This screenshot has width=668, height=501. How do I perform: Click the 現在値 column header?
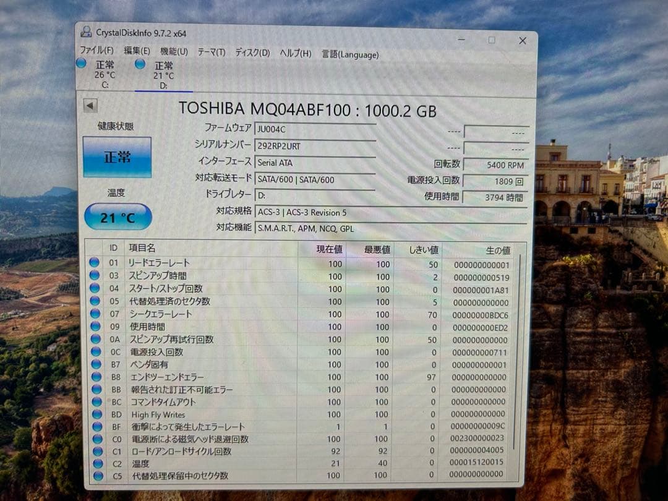coord(322,249)
